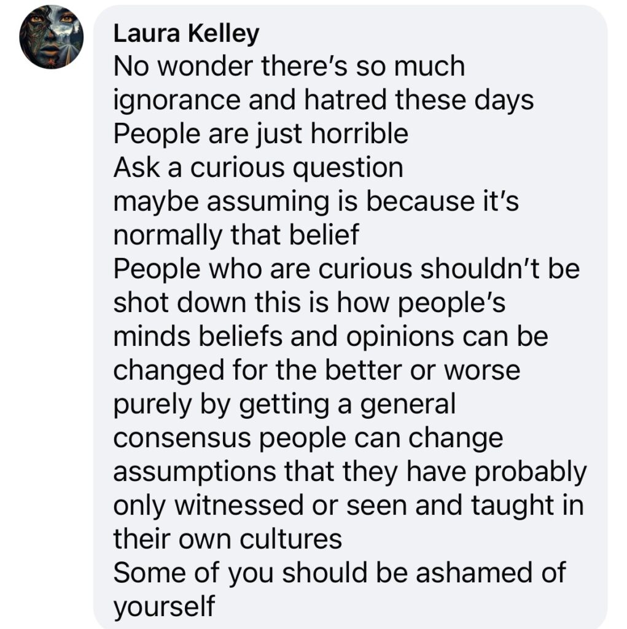Image resolution: width=627 pixels, height=629 pixels.
Task: Click "assumptions that they have probably" line
Action: [x=350, y=472]
